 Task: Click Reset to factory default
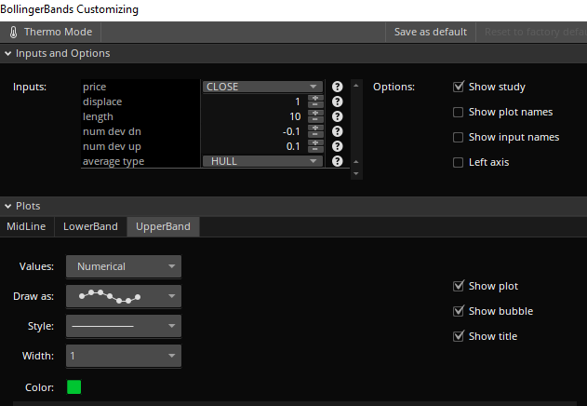point(536,32)
